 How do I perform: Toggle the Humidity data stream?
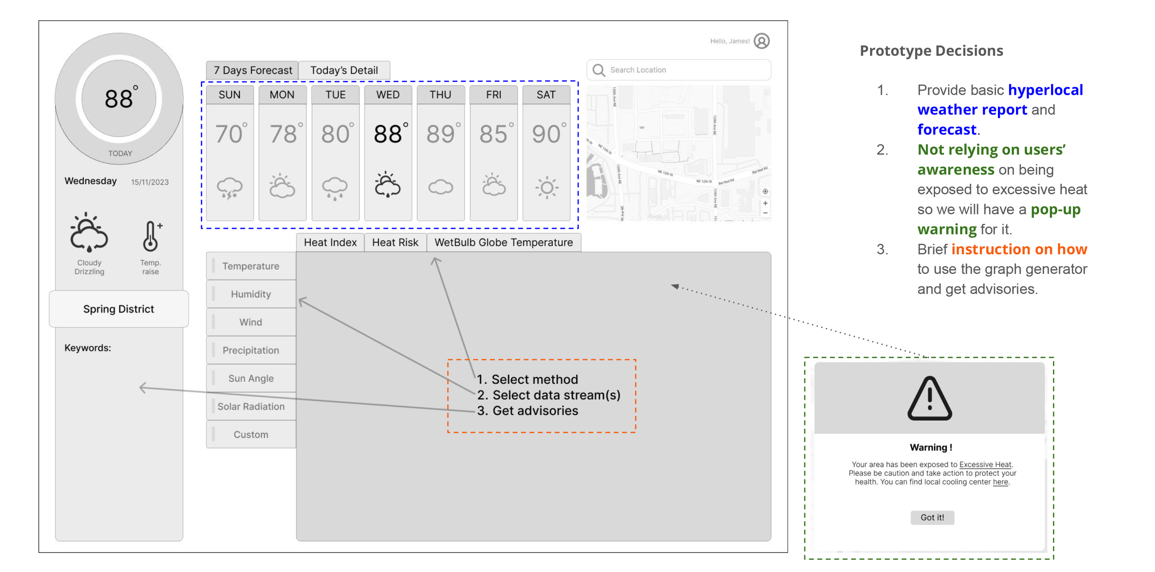[x=250, y=294]
